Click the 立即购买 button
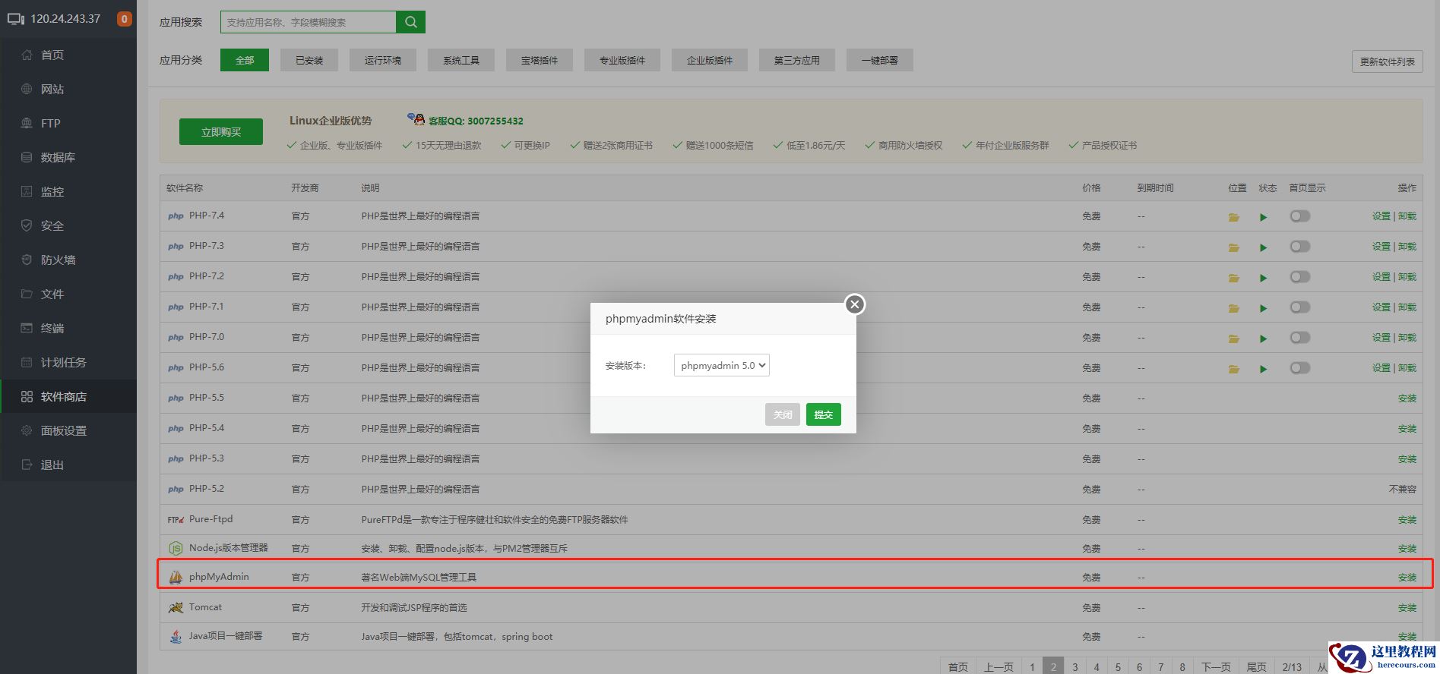Screen dimensions: 1440x674 pyautogui.click(x=221, y=131)
